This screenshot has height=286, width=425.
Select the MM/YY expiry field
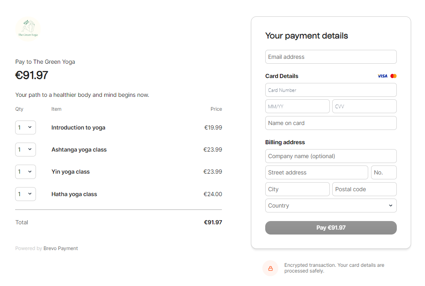[x=297, y=106]
